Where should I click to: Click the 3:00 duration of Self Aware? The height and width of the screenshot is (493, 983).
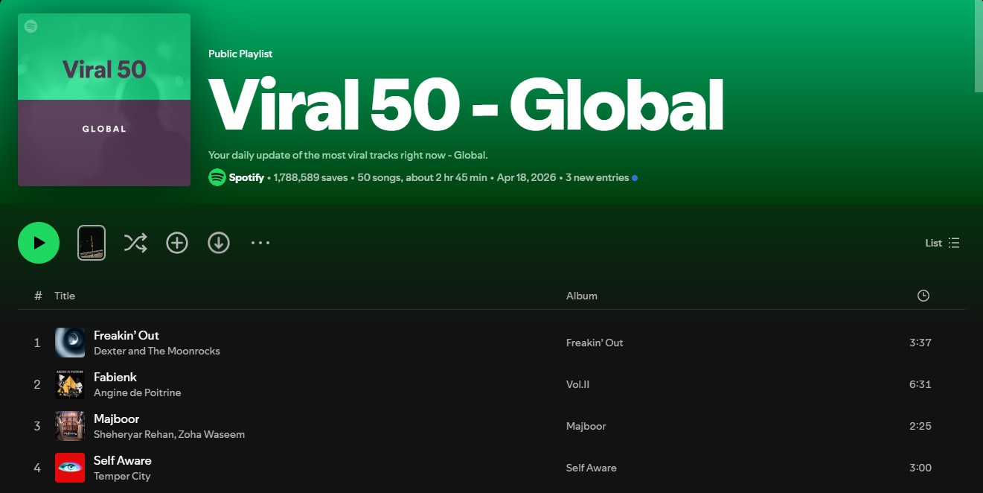coord(920,468)
